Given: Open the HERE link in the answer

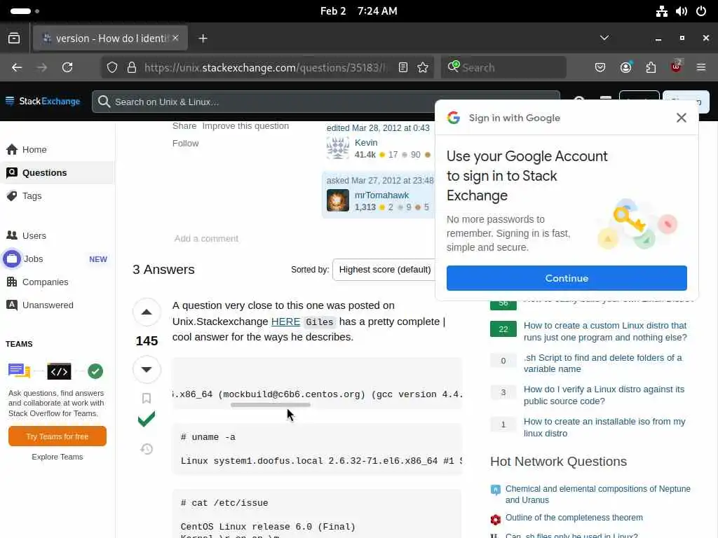Looking at the screenshot, I should pyautogui.click(x=285, y=322).
